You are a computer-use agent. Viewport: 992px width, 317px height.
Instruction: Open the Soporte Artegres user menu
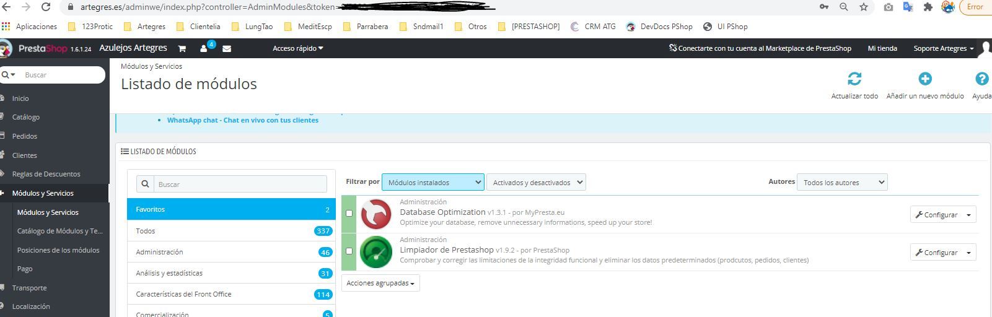coord(943,48)
